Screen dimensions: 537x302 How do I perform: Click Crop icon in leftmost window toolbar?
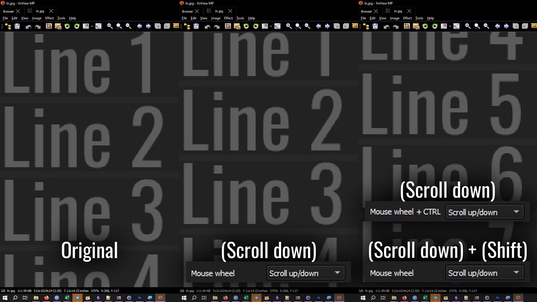tap(49, 26)
